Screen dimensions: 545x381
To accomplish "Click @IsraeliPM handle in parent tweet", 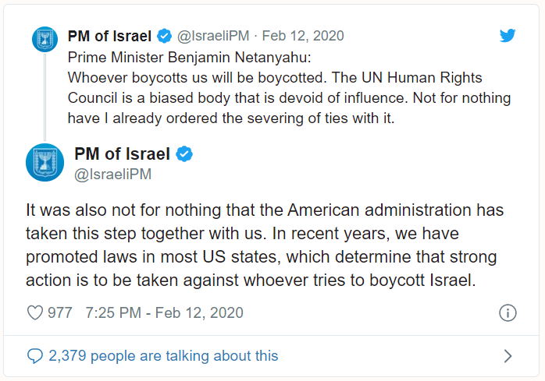I will pyautogui.click(x=213, y=36).
